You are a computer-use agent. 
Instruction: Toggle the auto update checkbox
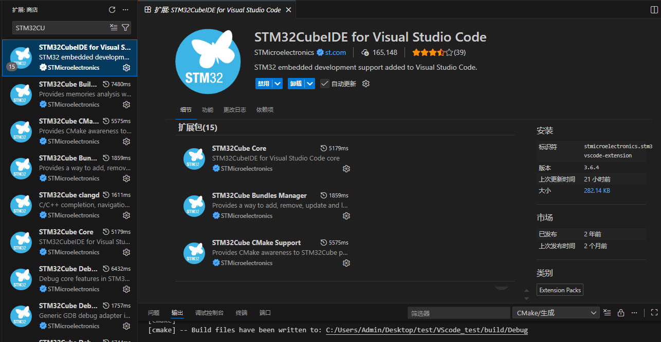tap(325, 84)
